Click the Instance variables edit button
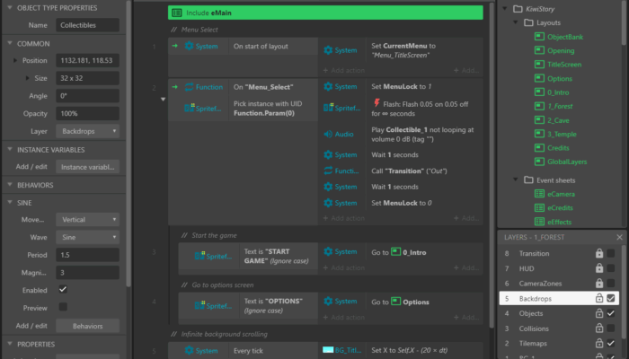The height and width of the screenshot is (359, 629). pos(87,166)
